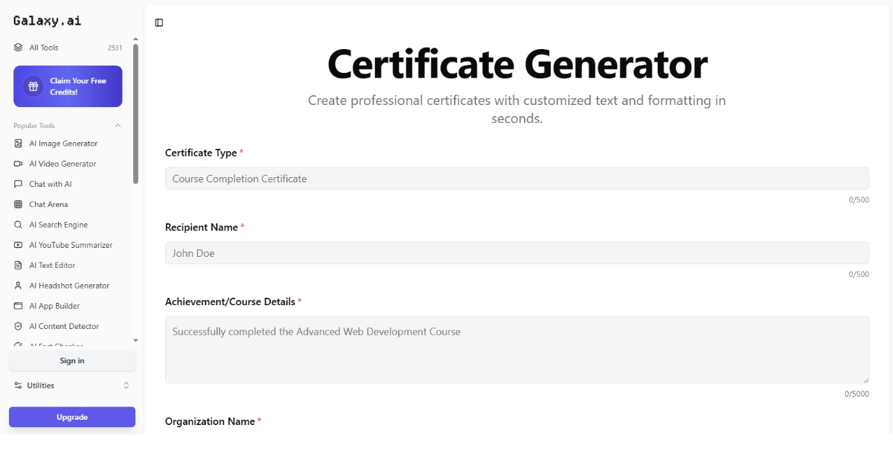Click the sidebar scroll-up arrow

click(135, 39)
